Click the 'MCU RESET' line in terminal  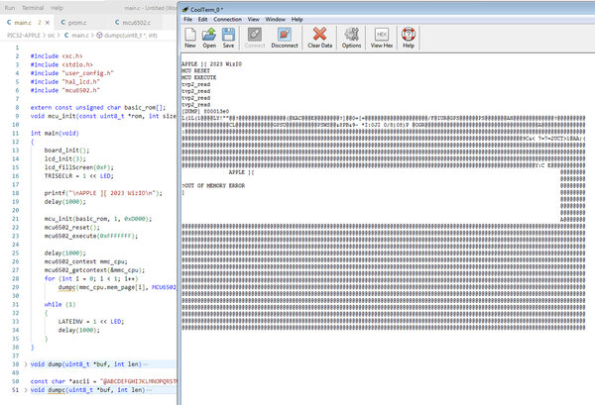coord(195,71)
